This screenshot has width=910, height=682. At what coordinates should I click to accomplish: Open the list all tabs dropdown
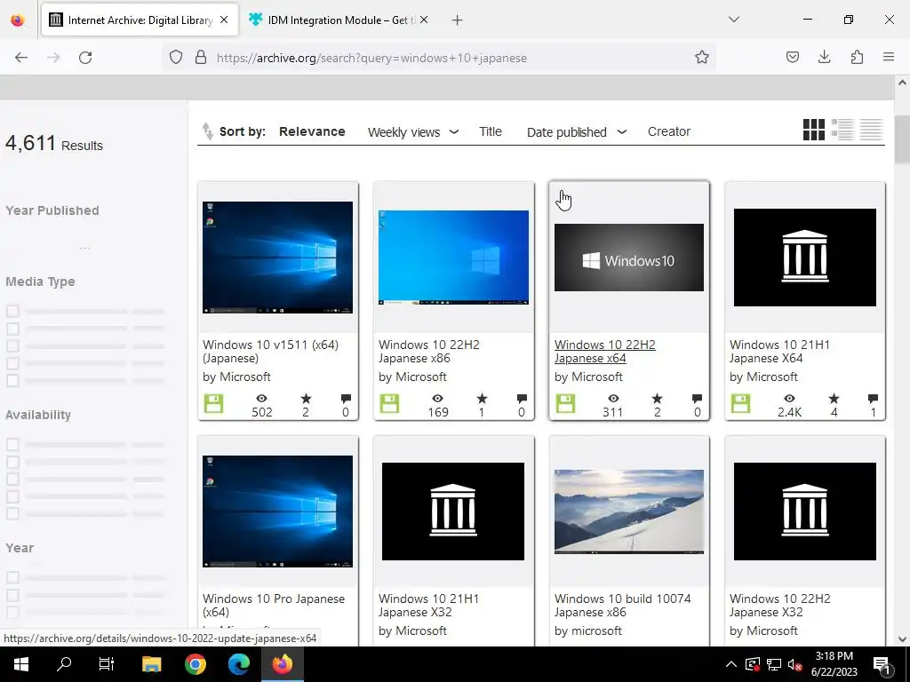[x=733, y=20]
